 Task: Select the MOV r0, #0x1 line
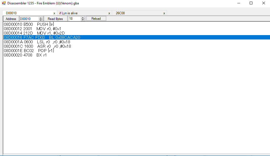137,29
